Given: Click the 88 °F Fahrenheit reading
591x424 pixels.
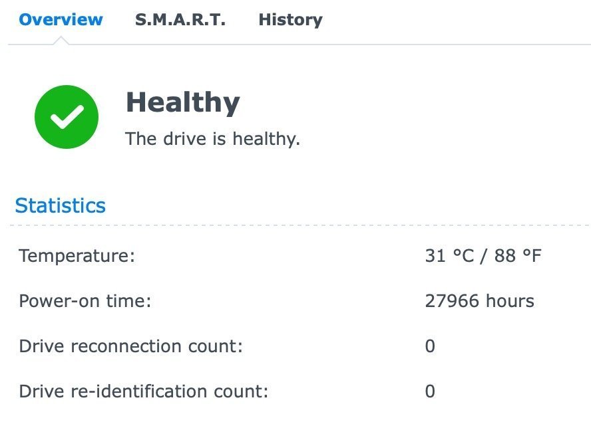Looking at the screenshot, I should click(x=518, y=256).
